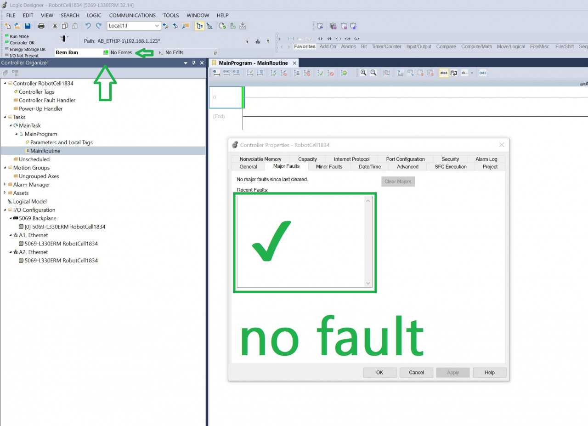The height and width of the screenshot is (426, 588).
Task: Save the project with the floppy icon
Action: tap(28, 26)
